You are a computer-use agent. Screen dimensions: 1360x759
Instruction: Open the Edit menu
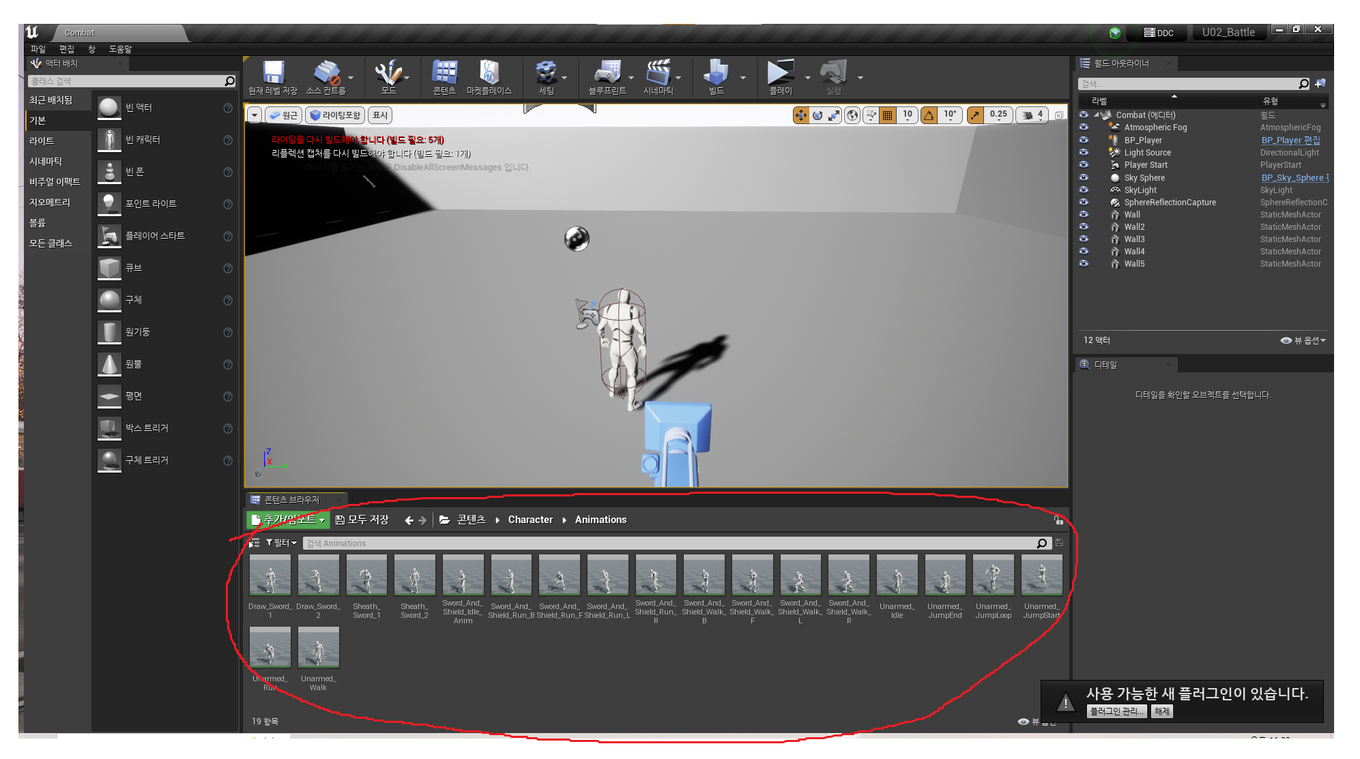66,49
